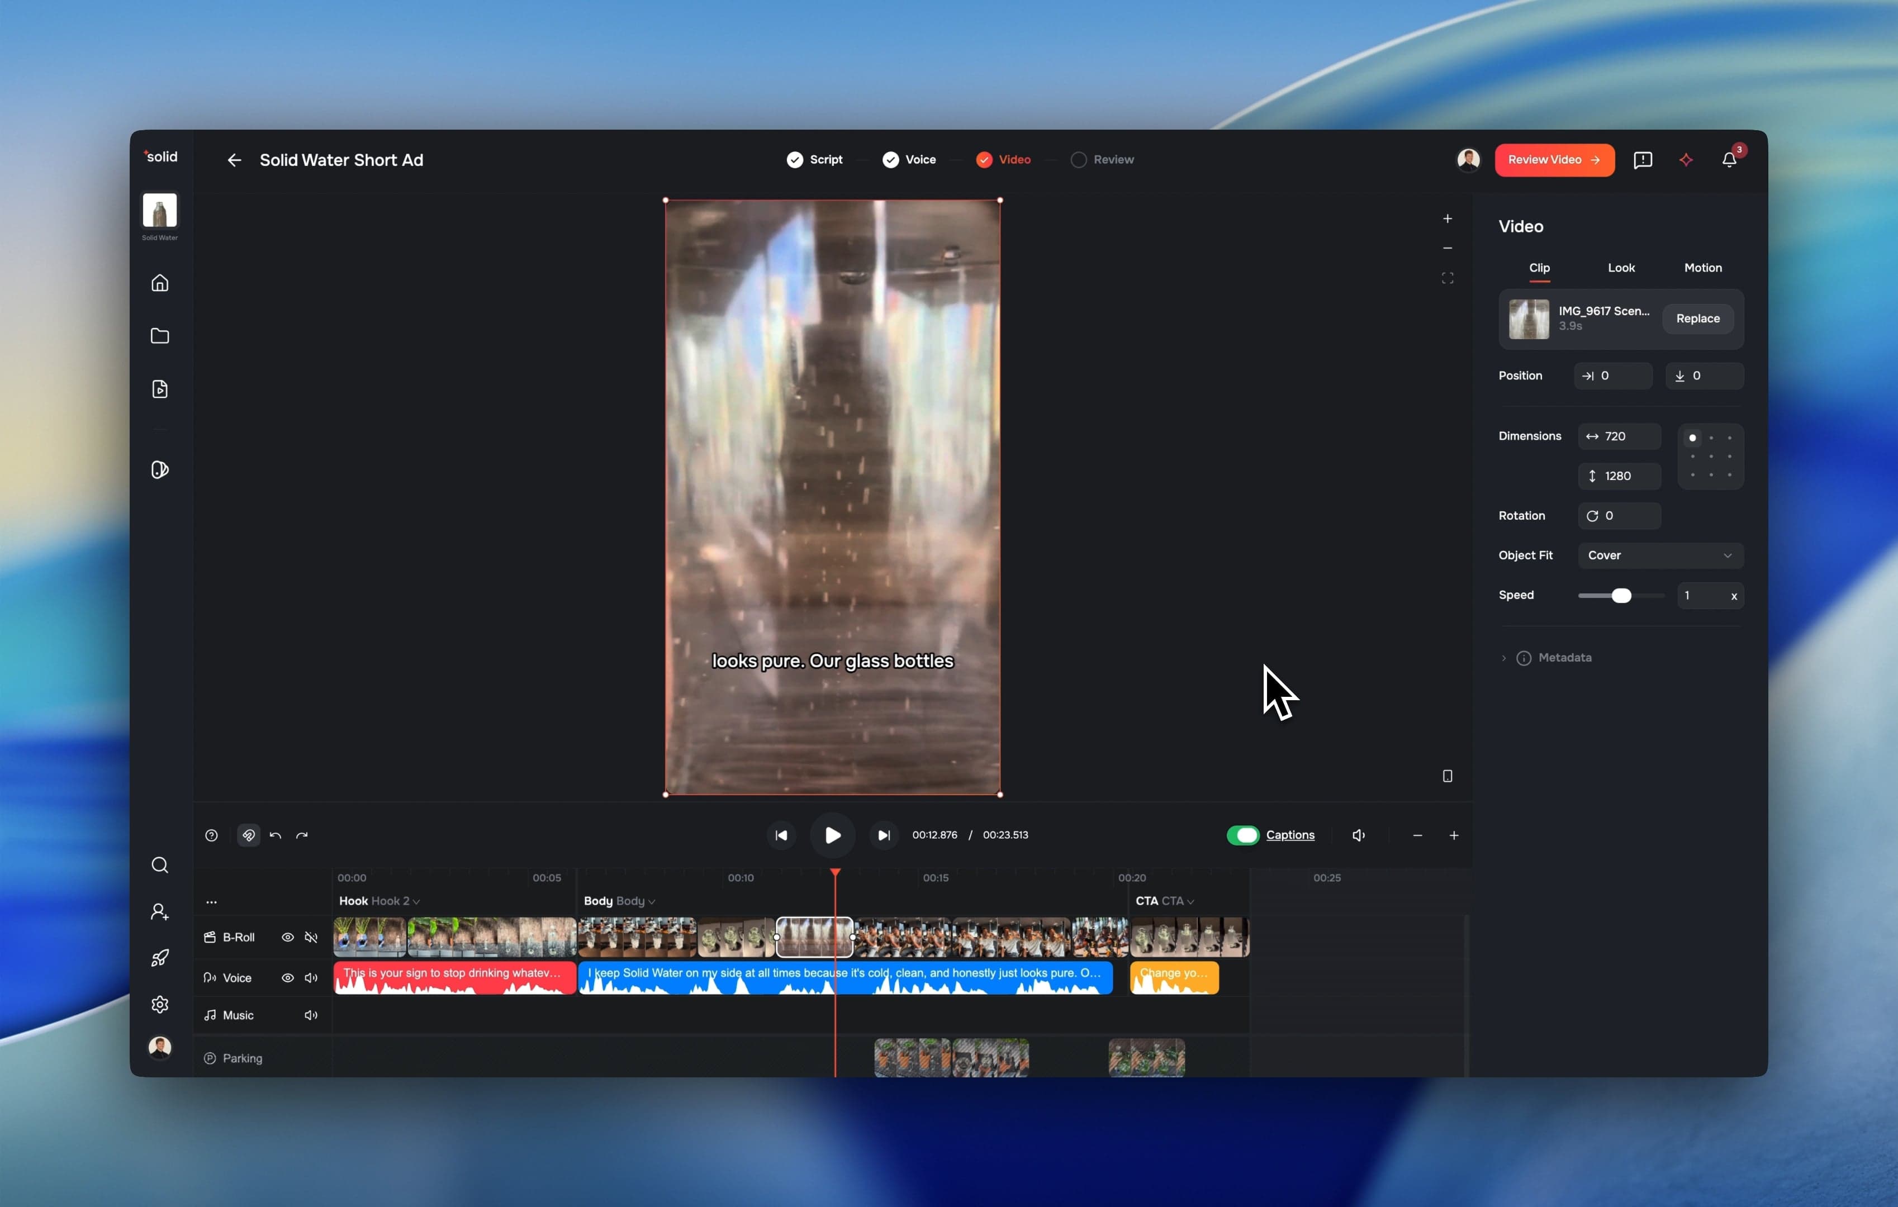The height and width of the screenshot is (1207, 1898).
Task: Open the brand shield icon in sidebar
Action: pyautogui.click(x=160, y=471)
